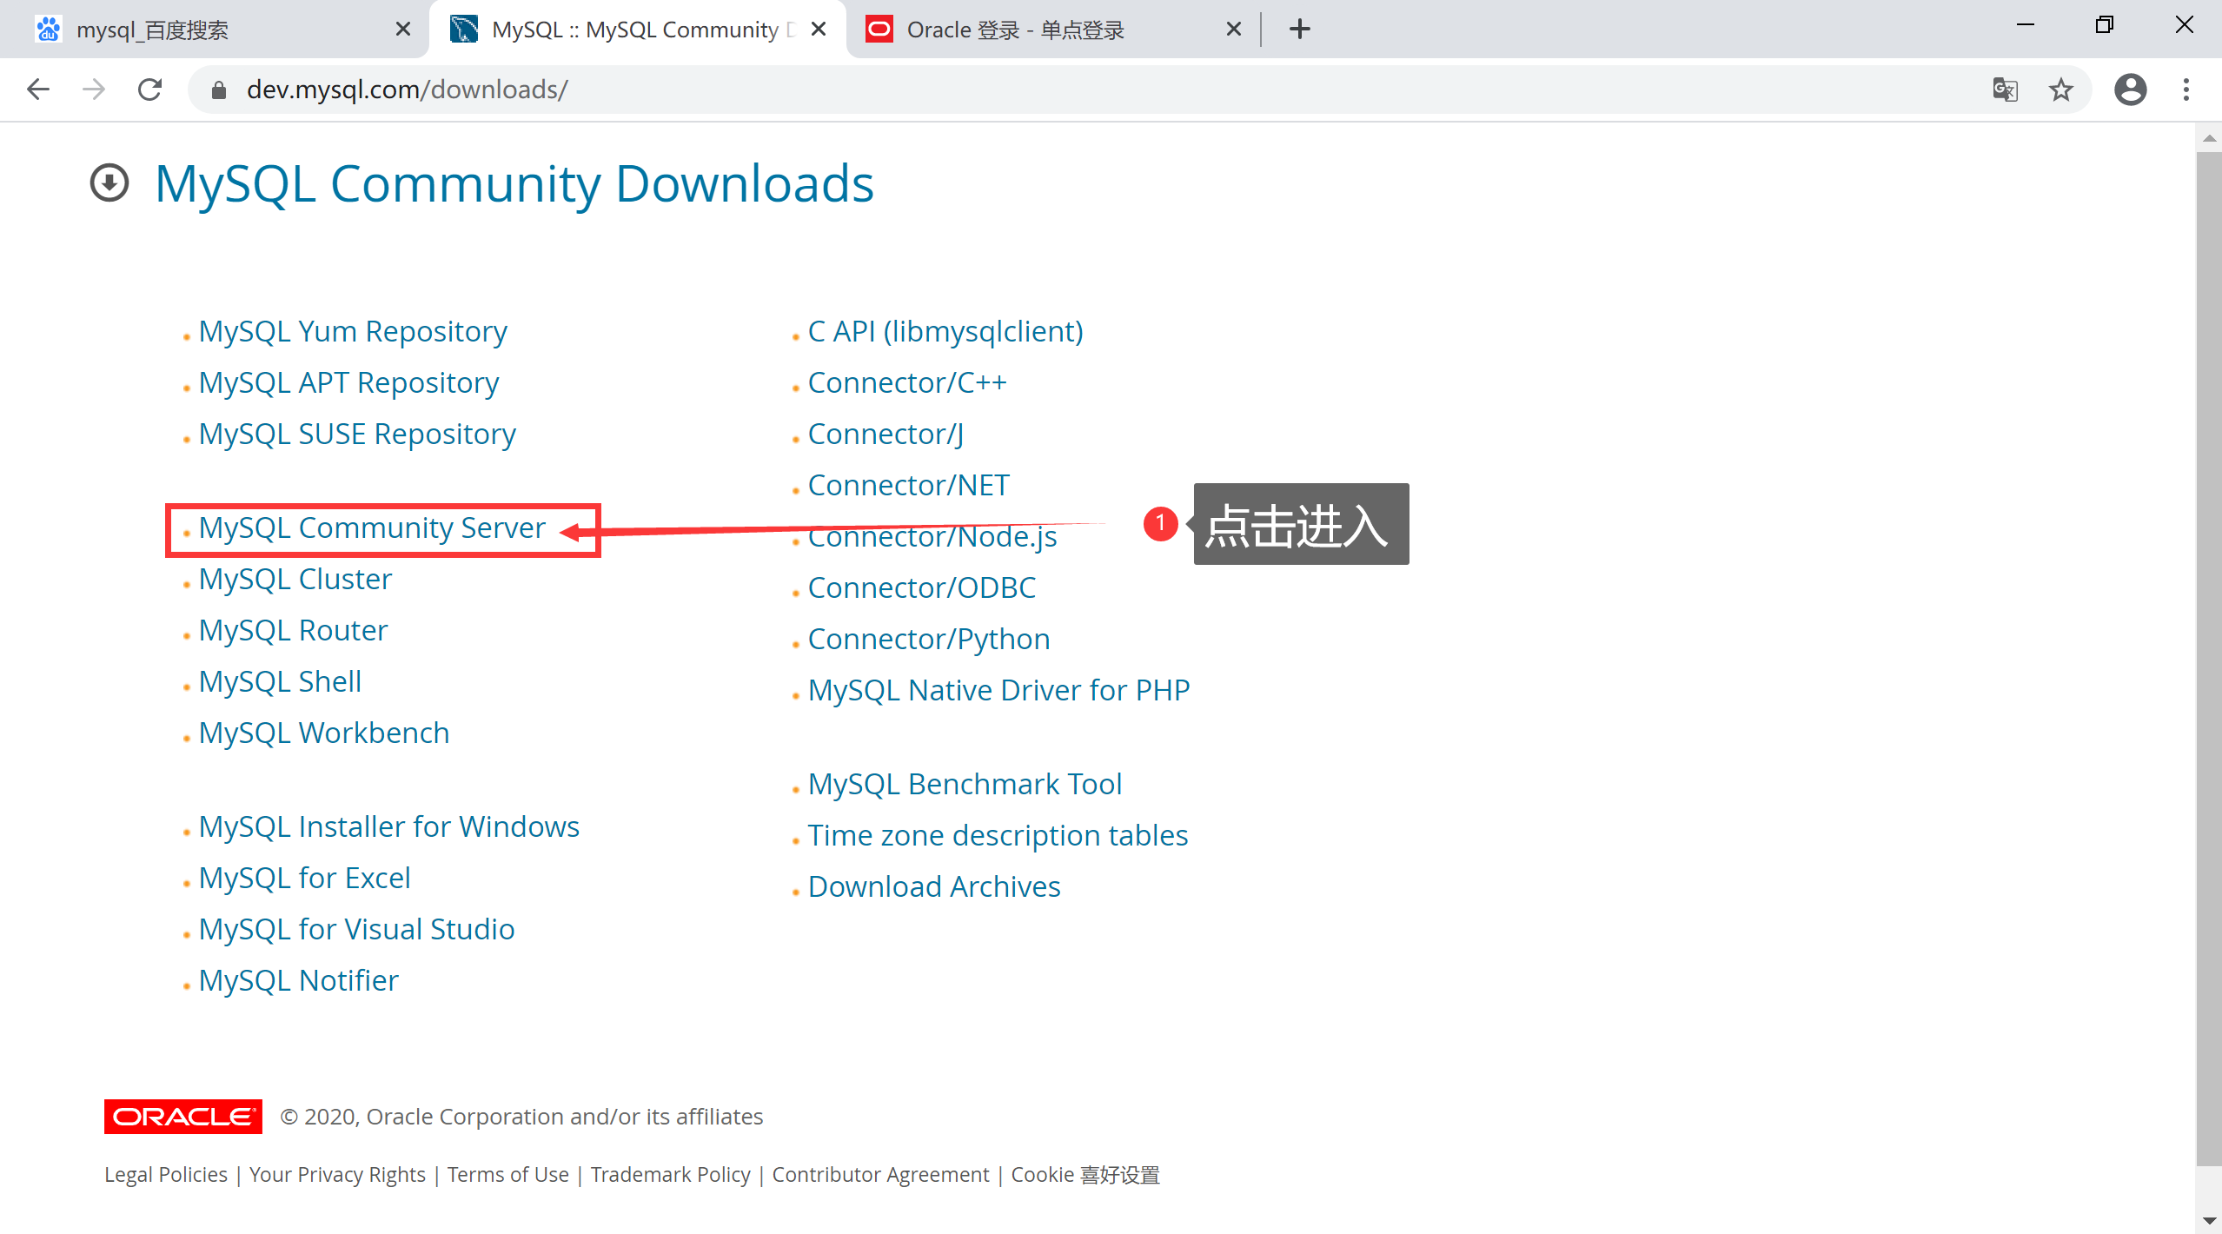Open MySQL Community Server link
Viewport: 2222px width, 1234px height.
[372, 528]
